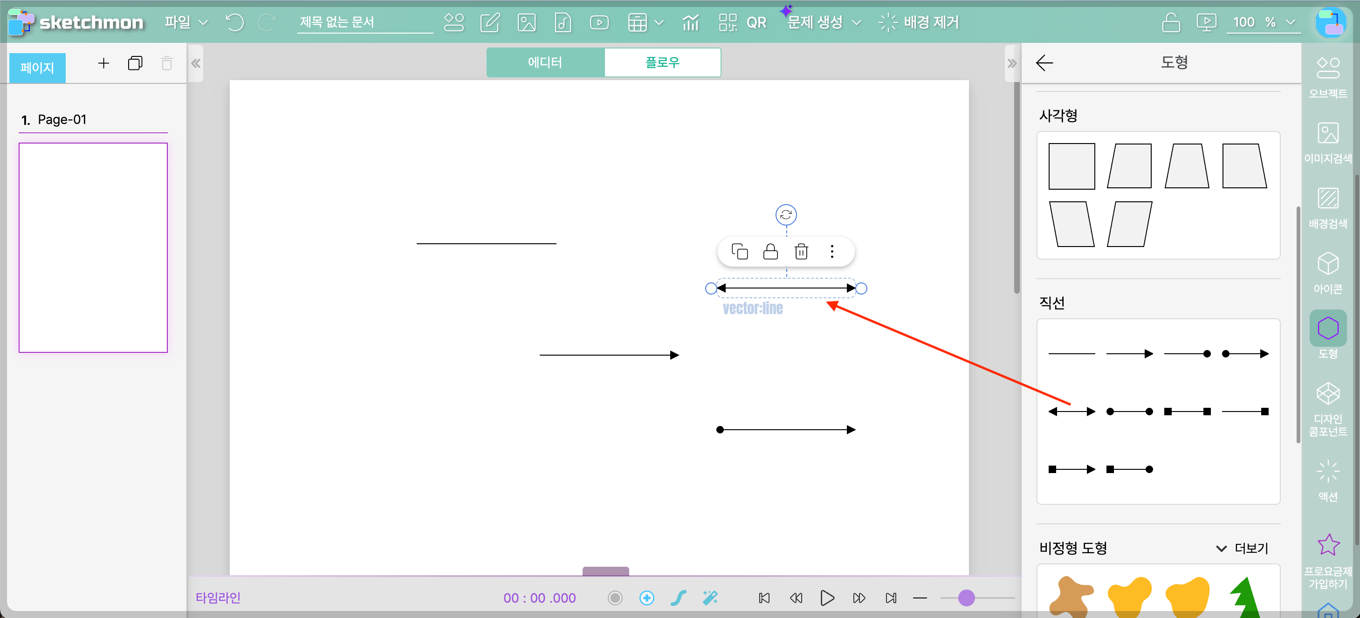Lock the selected line object

(x=770, y=251)
